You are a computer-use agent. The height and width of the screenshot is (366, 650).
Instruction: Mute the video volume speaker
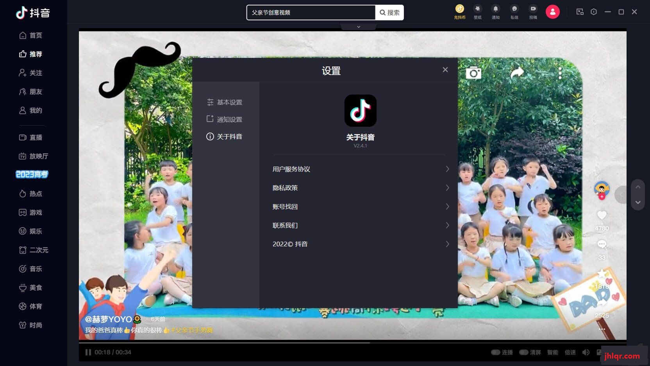coord(586,352)
